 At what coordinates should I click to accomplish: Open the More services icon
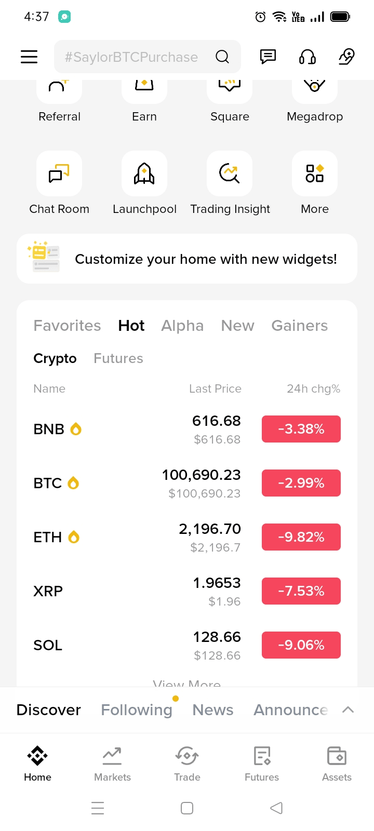[315, 174]
